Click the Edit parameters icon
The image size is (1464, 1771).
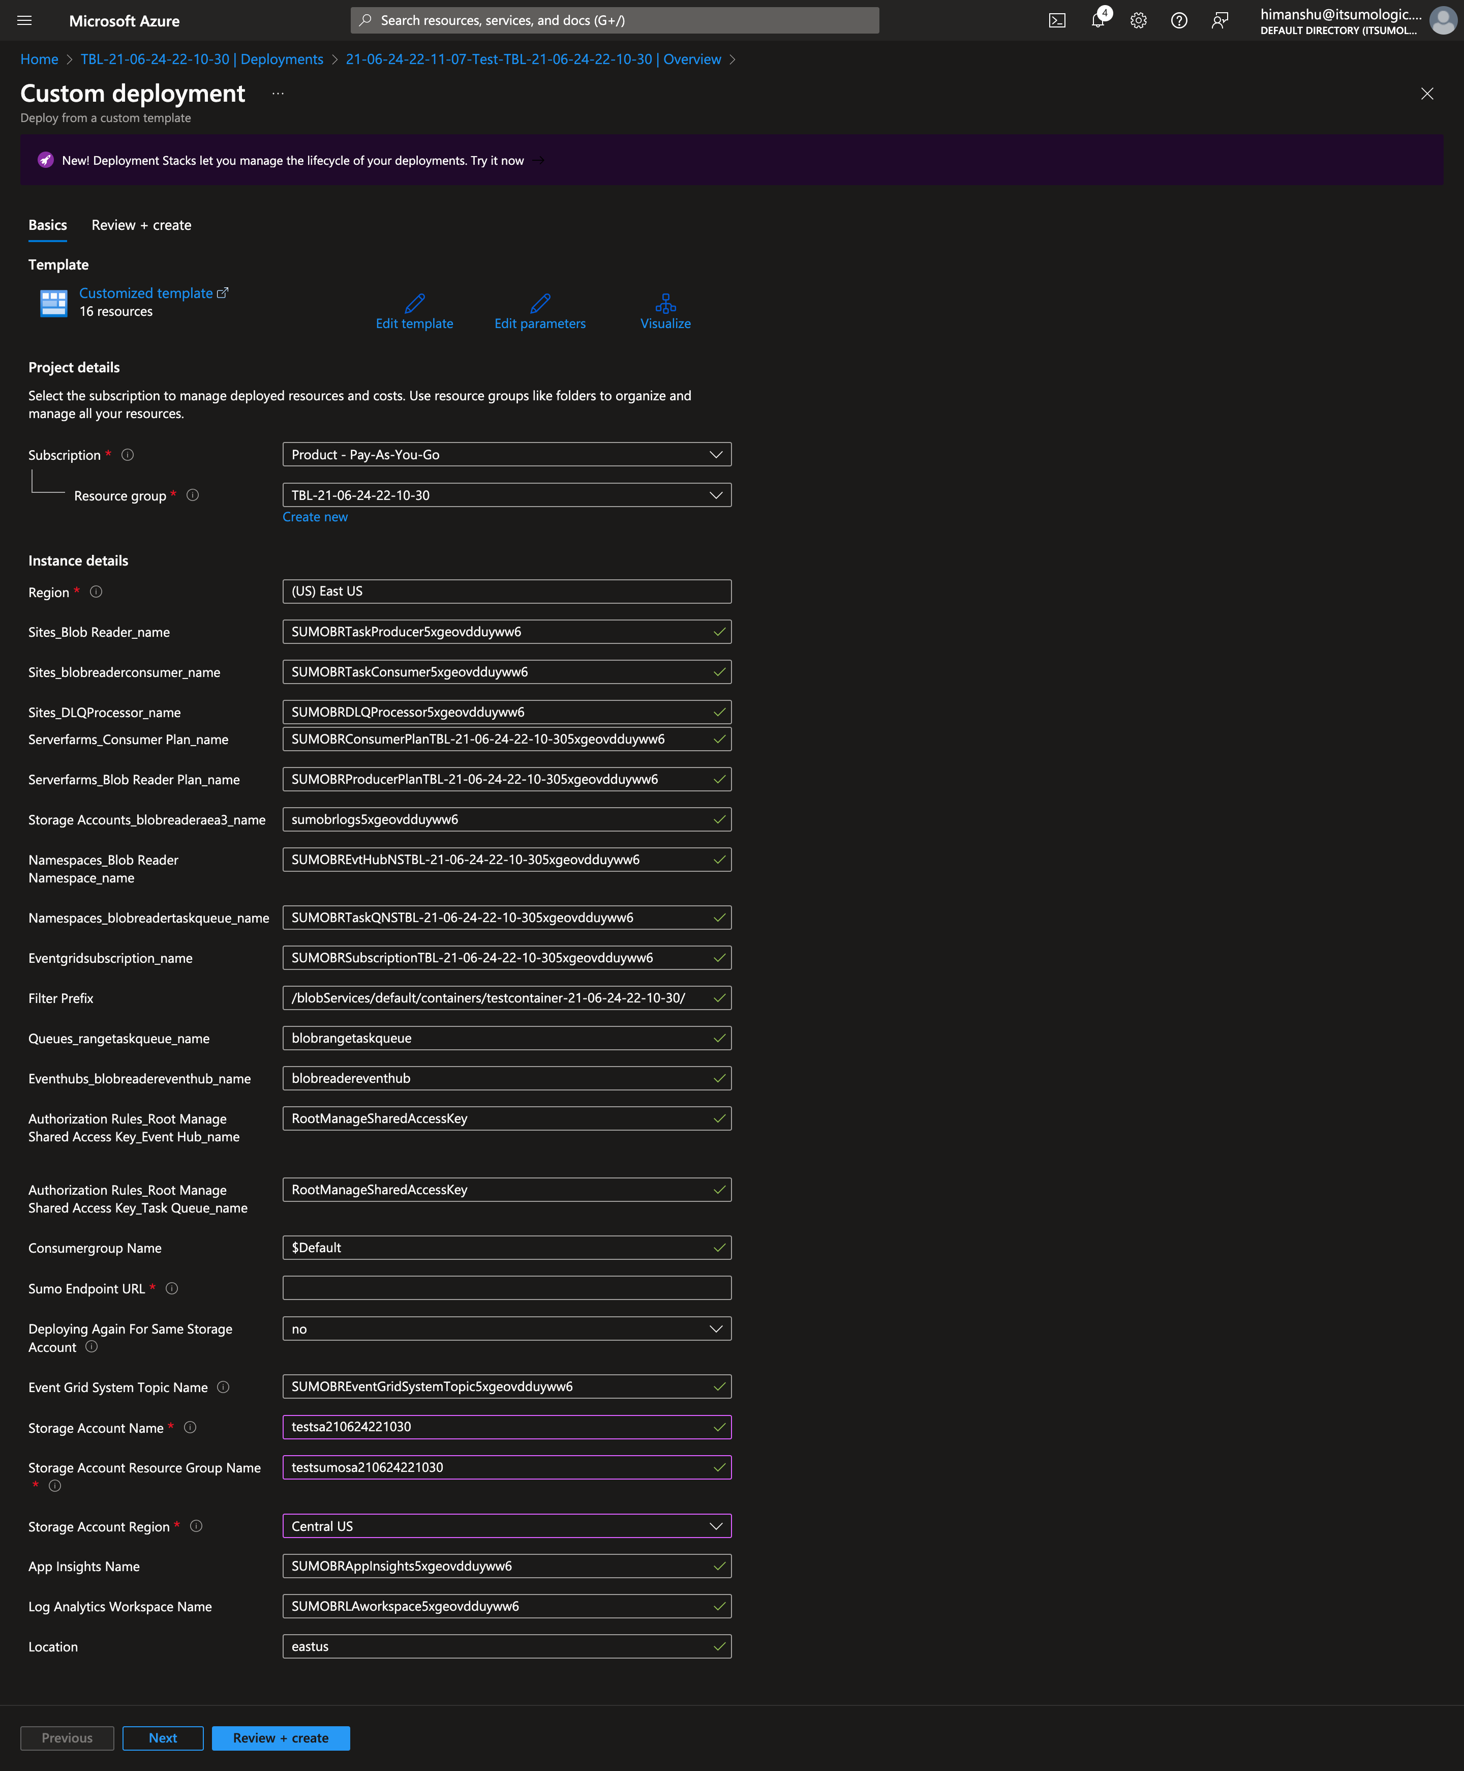pyautogui.click(x=539, y=304)
